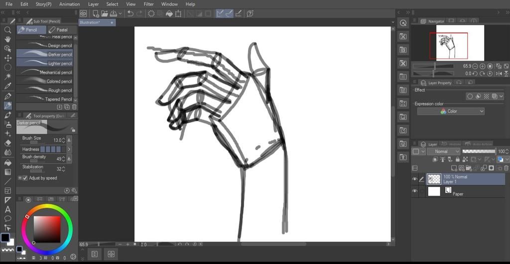Open the Layer menu
Image resolution: width=510 pixels, height=264 pixels.
click(93, 4)
